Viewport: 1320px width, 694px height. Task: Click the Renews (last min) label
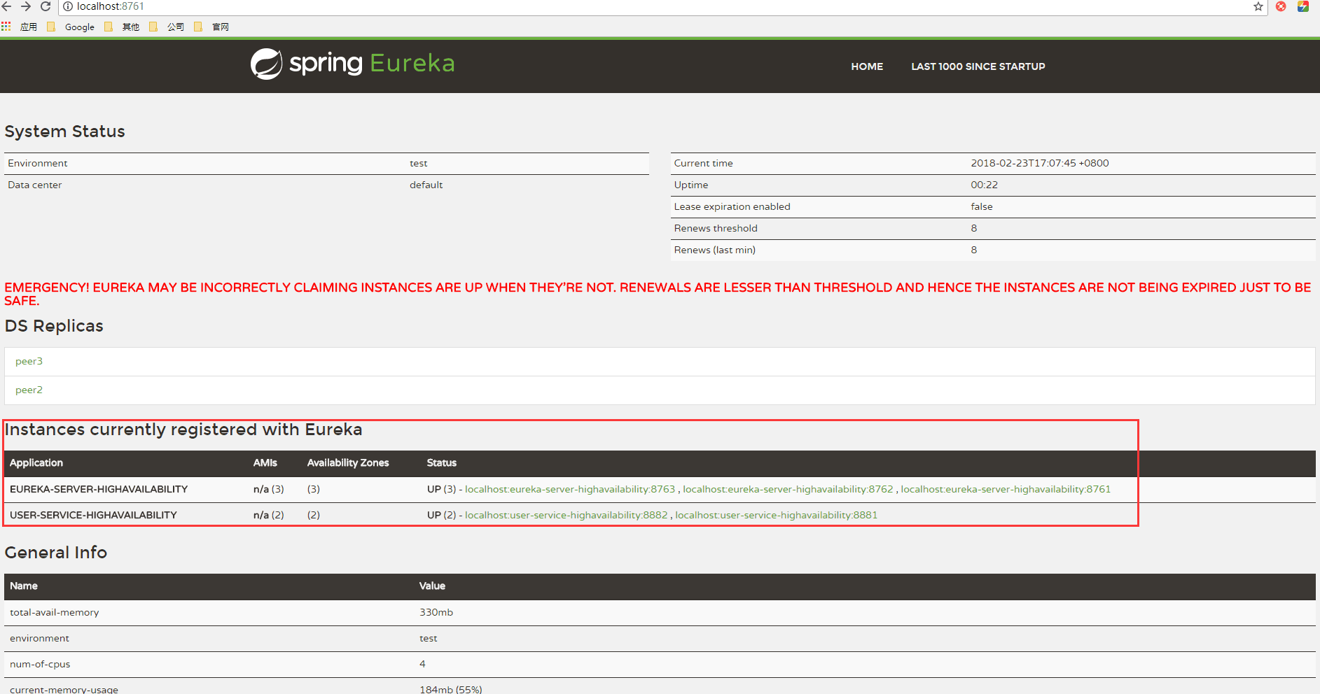(x=715, y=250)
